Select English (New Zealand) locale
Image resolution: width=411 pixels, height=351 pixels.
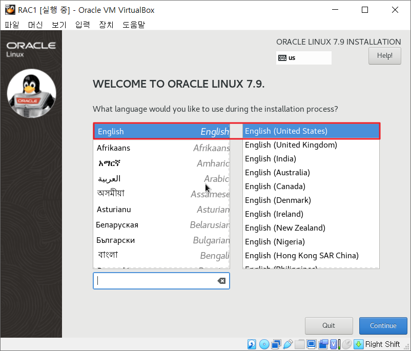coord(311,228)
